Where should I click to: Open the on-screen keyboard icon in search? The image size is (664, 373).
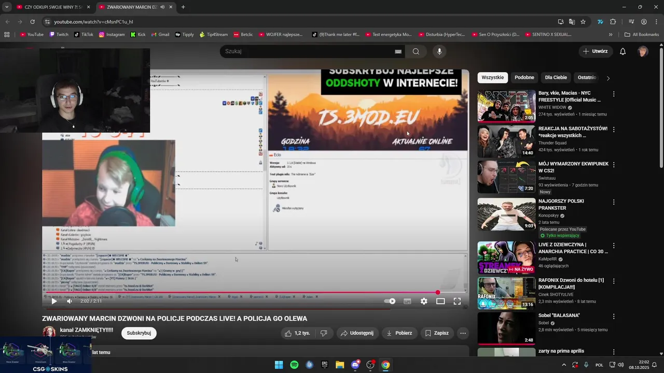pyautogui.click(x=398, y=51)
